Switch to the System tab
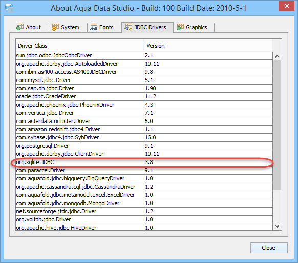Screen dimensions: 298x263 [66, 27]
